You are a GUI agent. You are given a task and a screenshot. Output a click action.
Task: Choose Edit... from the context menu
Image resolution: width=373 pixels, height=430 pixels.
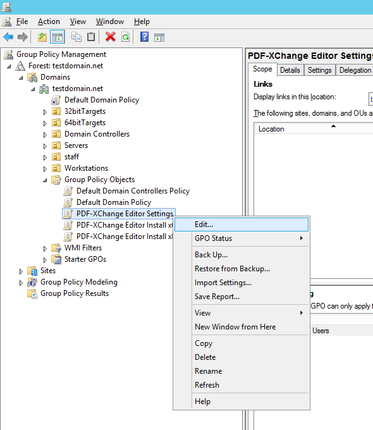coord(242,224)
